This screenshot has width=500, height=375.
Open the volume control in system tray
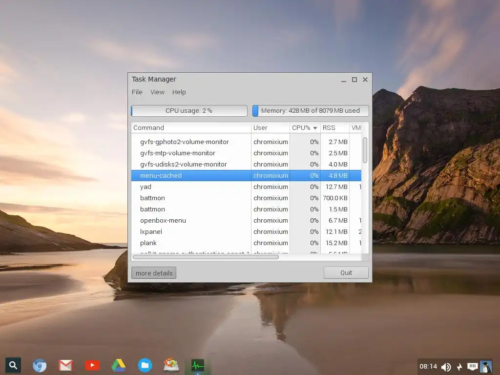point(446,367)
